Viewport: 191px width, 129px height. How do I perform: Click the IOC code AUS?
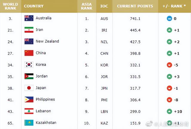(104, 18)
